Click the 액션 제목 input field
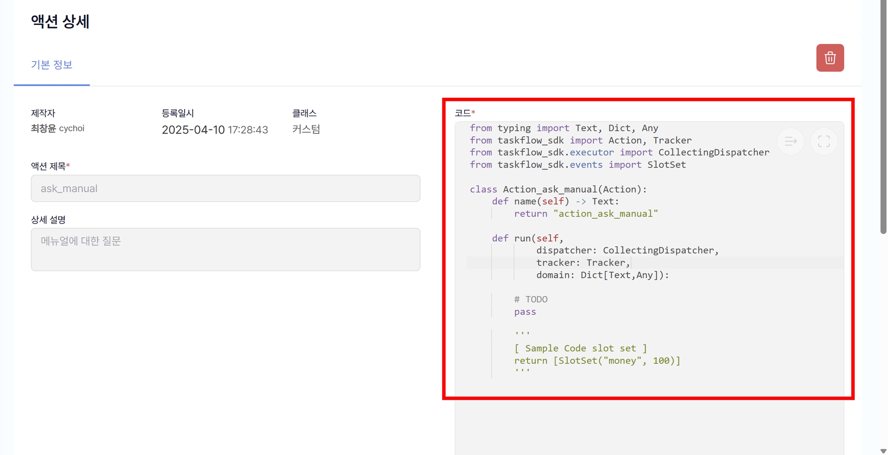This screenshot has height=455, width=888. point(225,188)
